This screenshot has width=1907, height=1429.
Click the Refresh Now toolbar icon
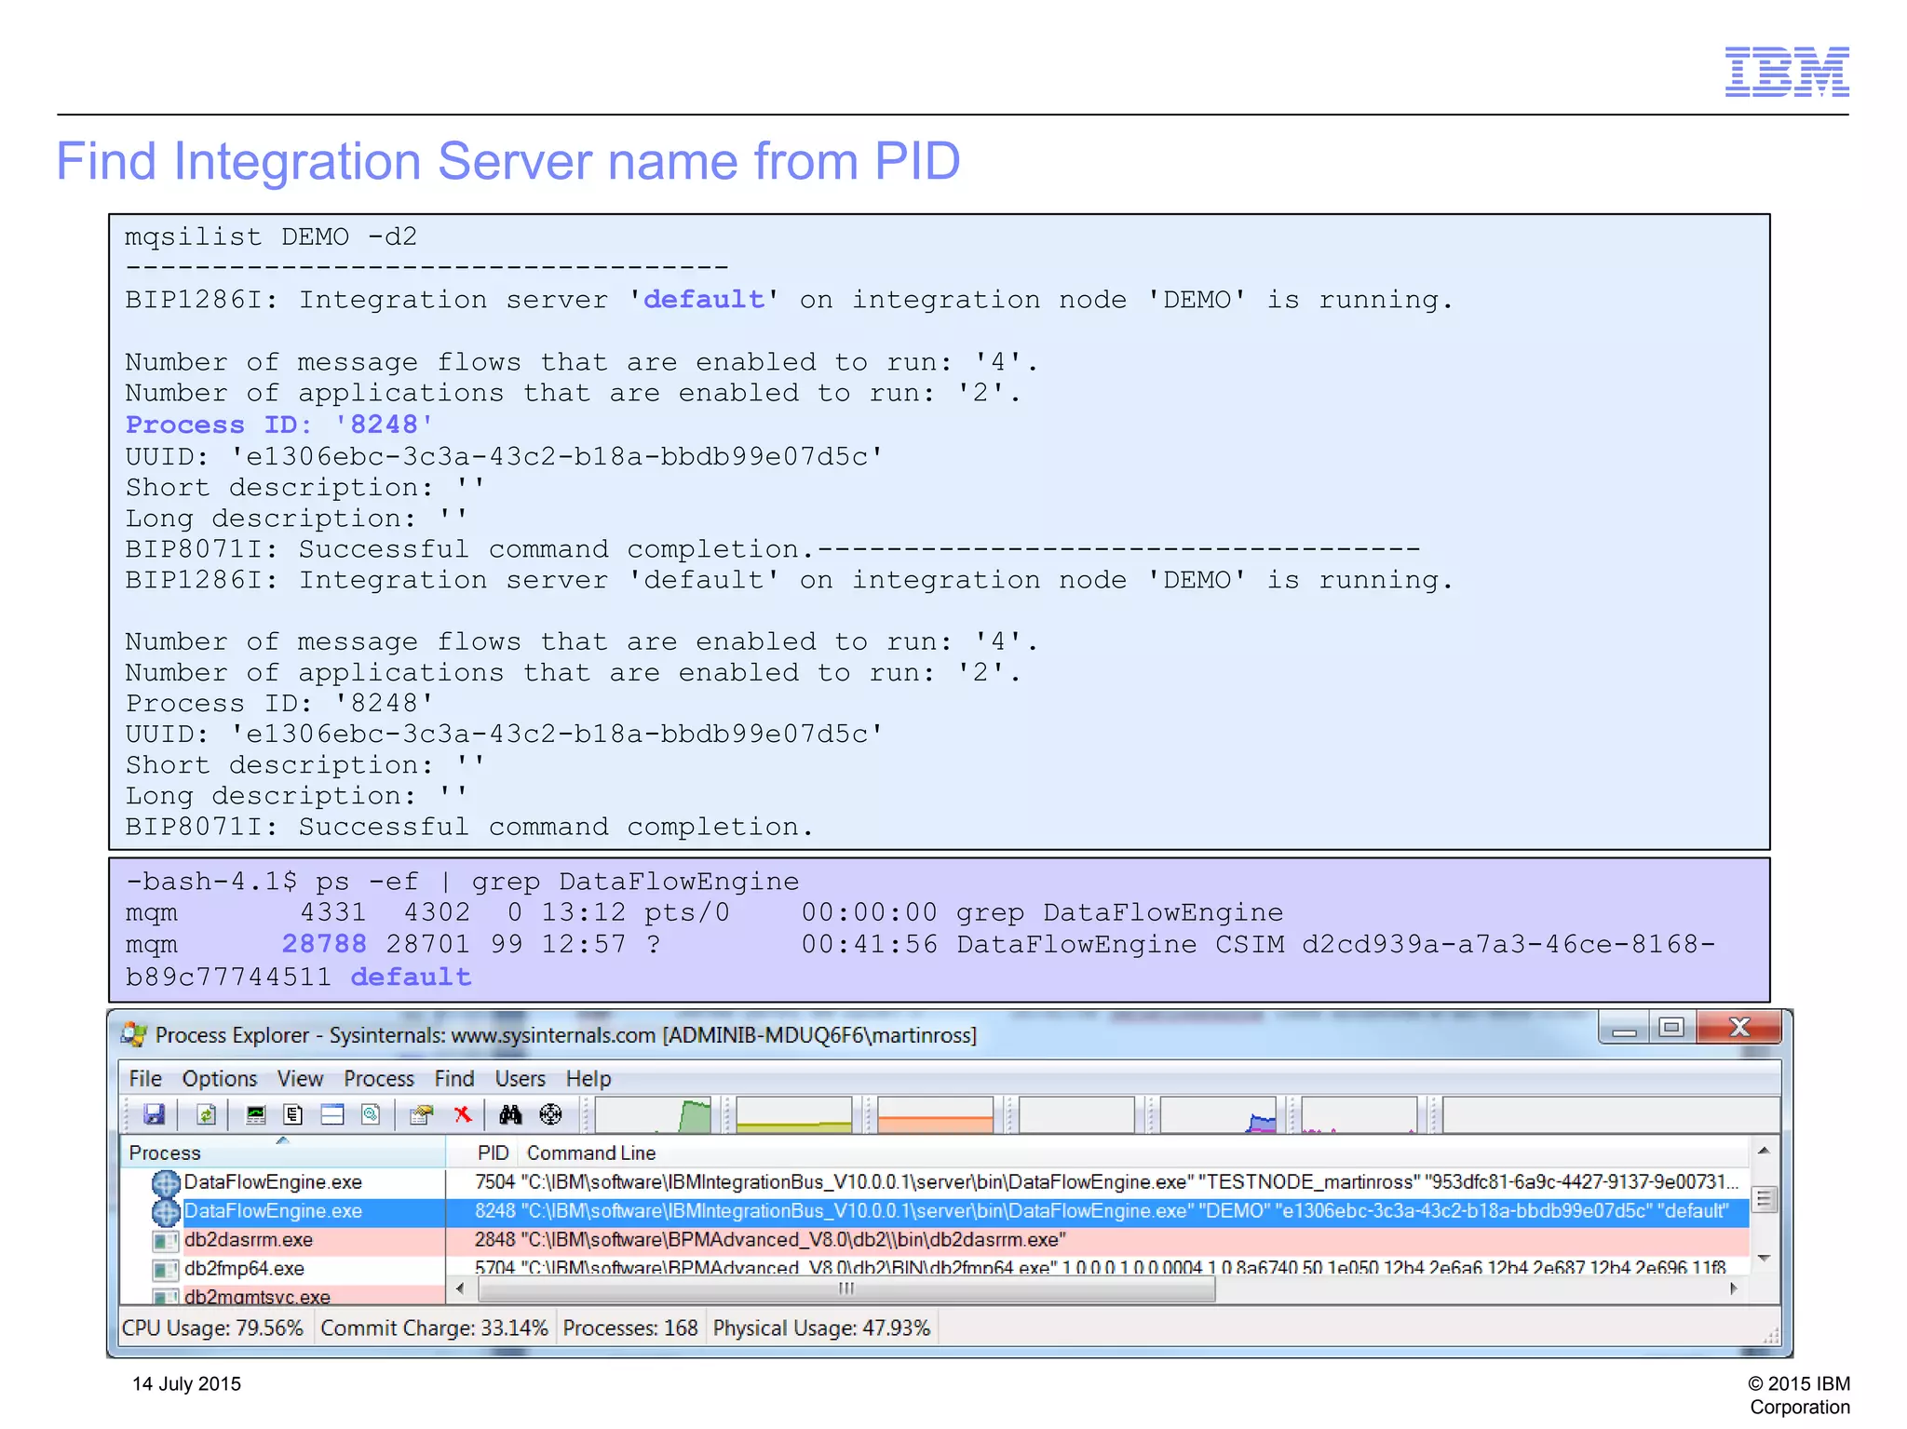(206, 1114)
